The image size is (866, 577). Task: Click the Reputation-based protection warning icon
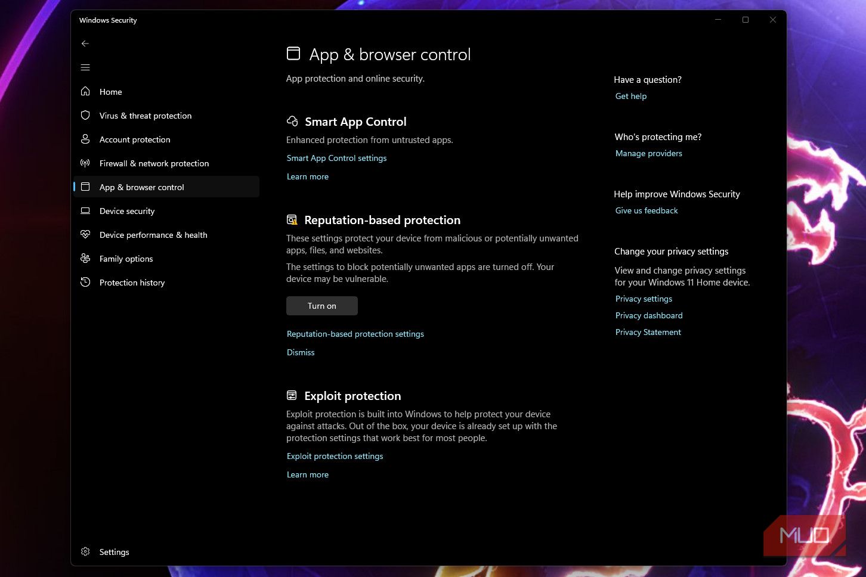click(292, 220)
